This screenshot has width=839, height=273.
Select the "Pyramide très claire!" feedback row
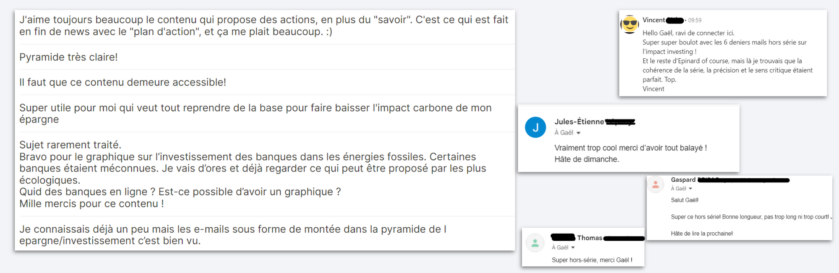click(265, 57)
